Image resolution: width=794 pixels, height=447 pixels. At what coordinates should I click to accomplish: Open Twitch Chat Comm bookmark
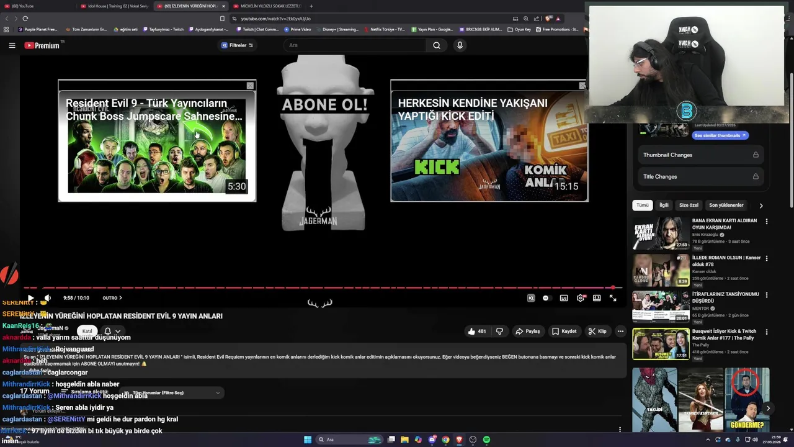point(257,29)
